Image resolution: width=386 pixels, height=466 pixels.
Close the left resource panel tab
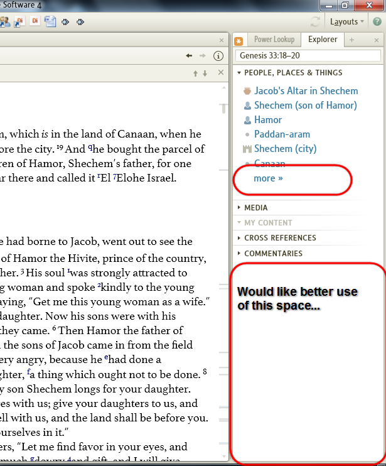tap(222, 40)
